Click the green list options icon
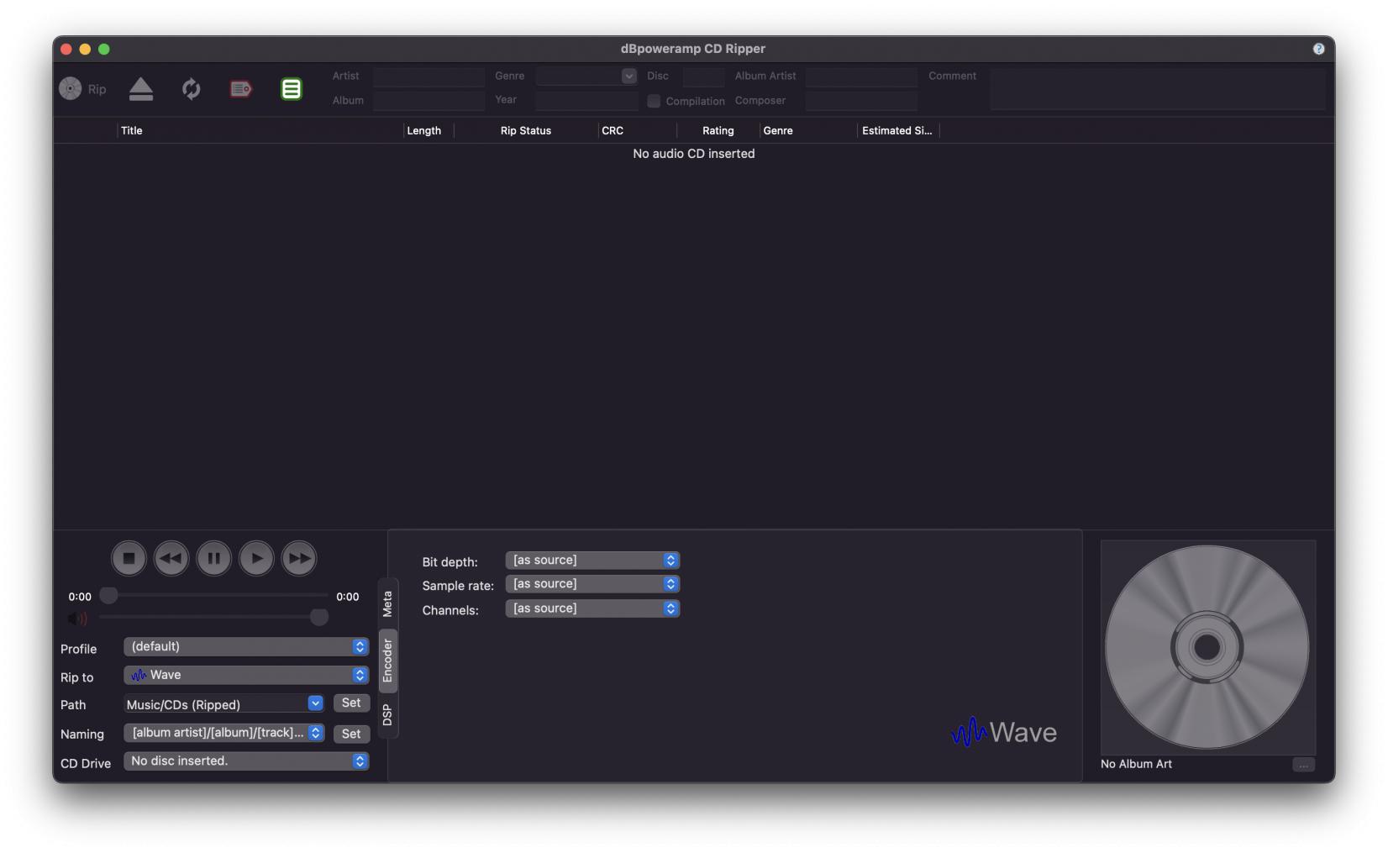The height and width of the screenshot is (853, 1388). coord(291,89)
